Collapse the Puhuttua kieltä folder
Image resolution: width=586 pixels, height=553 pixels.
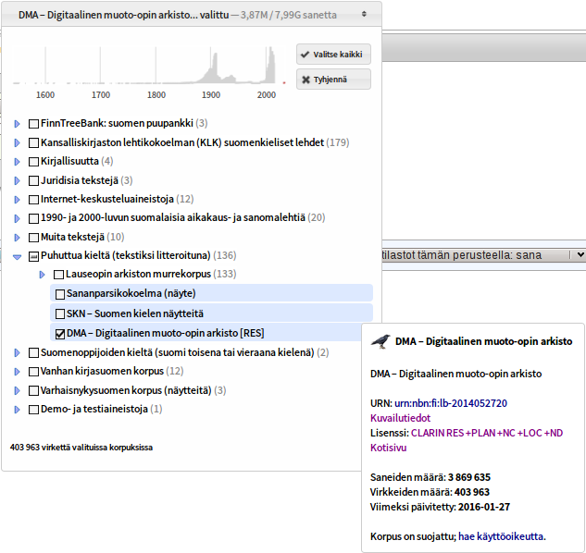tap(17, 256)
